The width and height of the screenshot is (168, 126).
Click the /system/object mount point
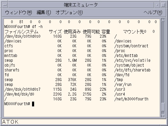click(129, 65)
